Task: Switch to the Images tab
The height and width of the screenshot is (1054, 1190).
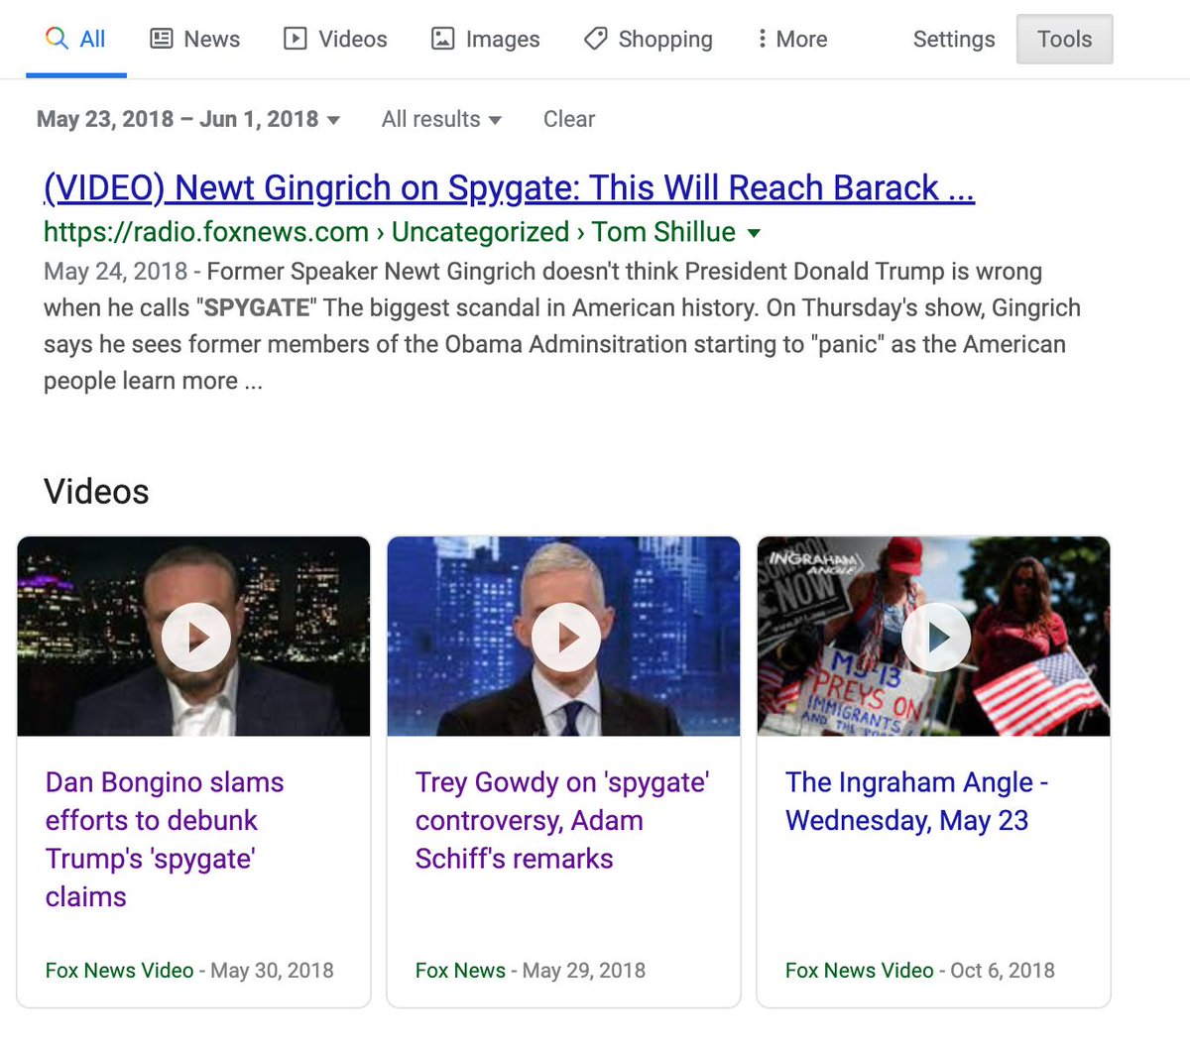Action: (x=485, y=39)
